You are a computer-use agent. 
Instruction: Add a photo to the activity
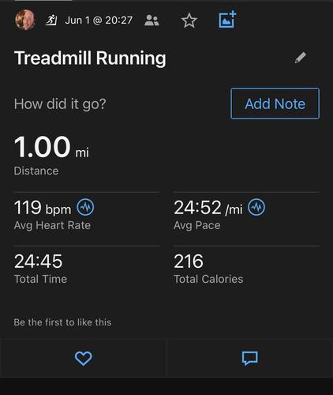(x=227, y=20)
